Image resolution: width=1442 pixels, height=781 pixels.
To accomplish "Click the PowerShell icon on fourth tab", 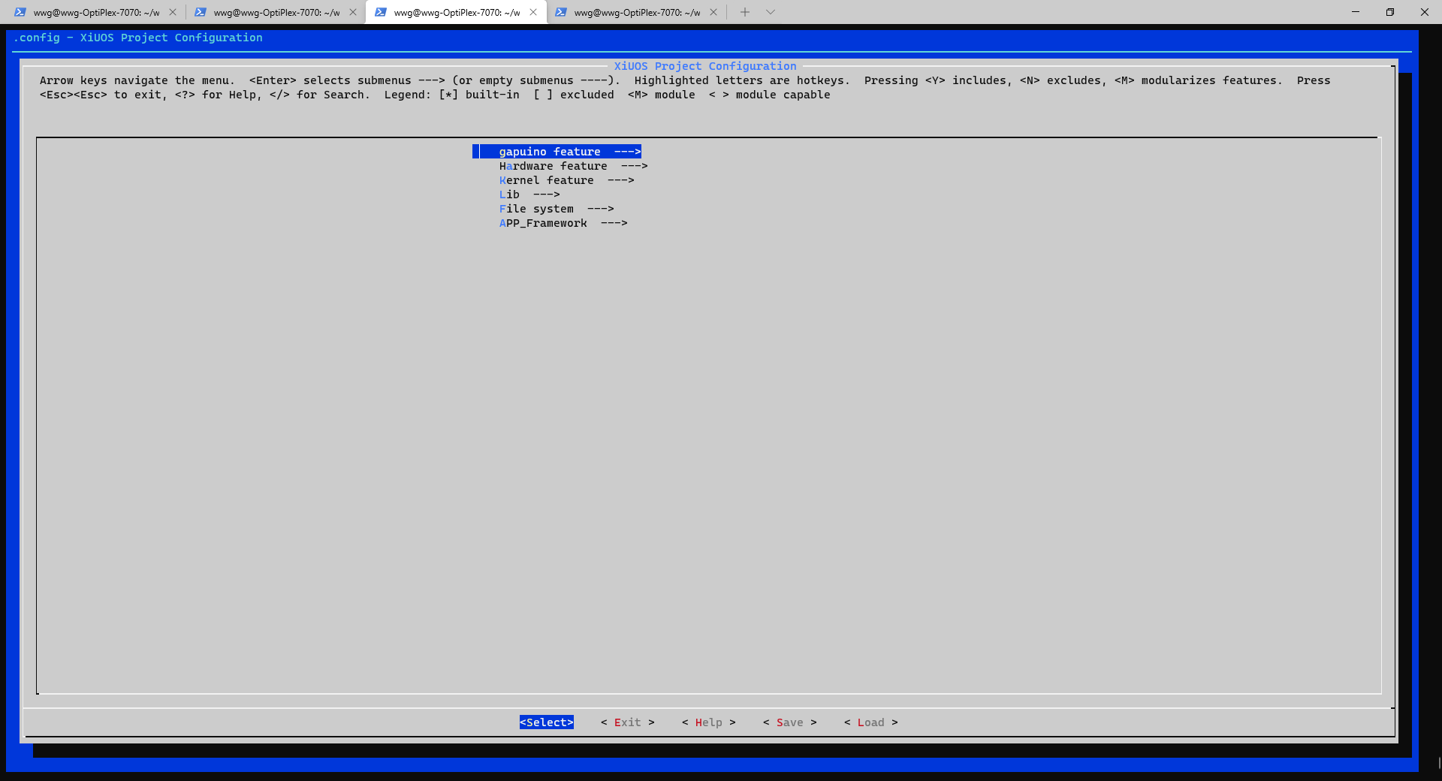I will 561,12.
